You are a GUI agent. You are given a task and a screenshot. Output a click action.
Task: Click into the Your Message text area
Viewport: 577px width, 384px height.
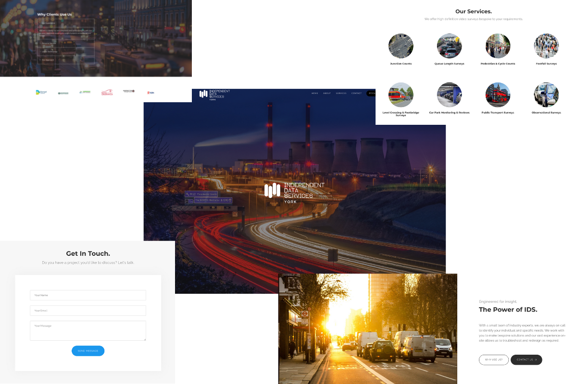click(88, 331)
